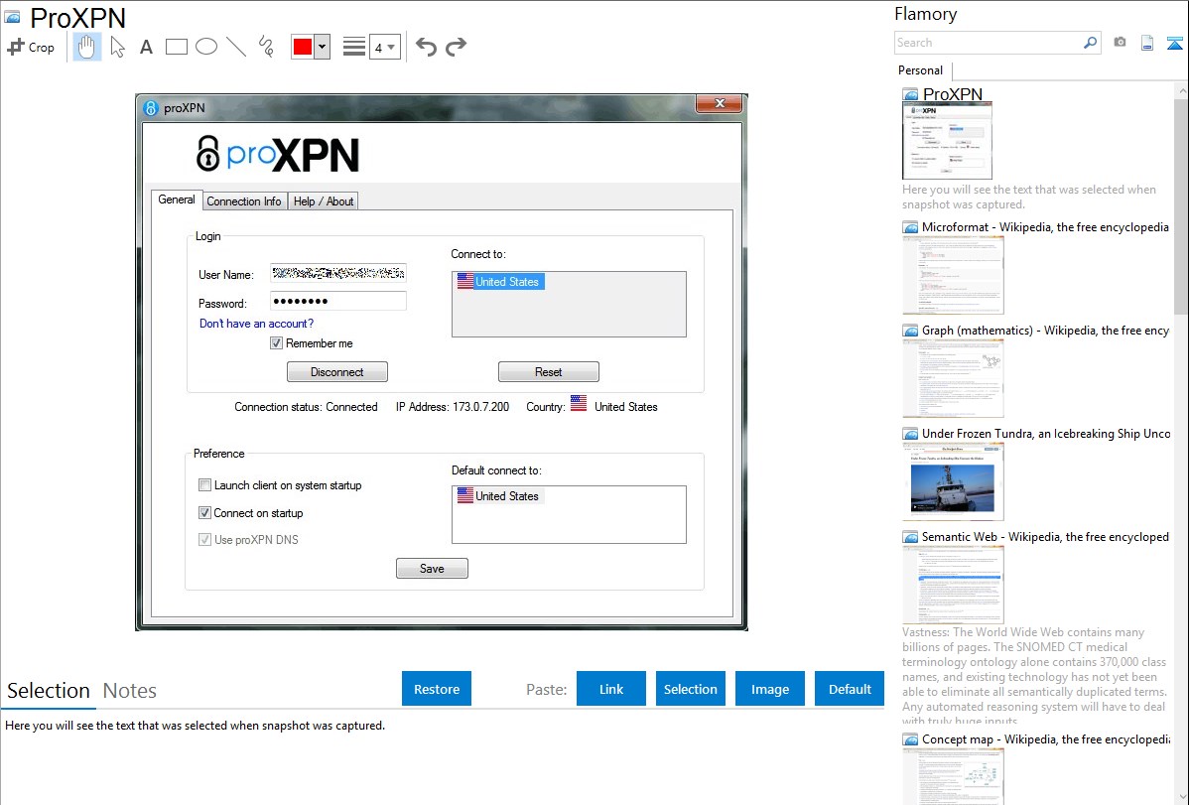This screenshot has width=1189, height=805.
Task: Click the camera capture icon
Action: click(x=1120, y=43)
